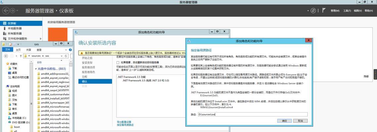Expand the 文件和存储服务 arrow

pyautogui.click(x=40, y=39)
